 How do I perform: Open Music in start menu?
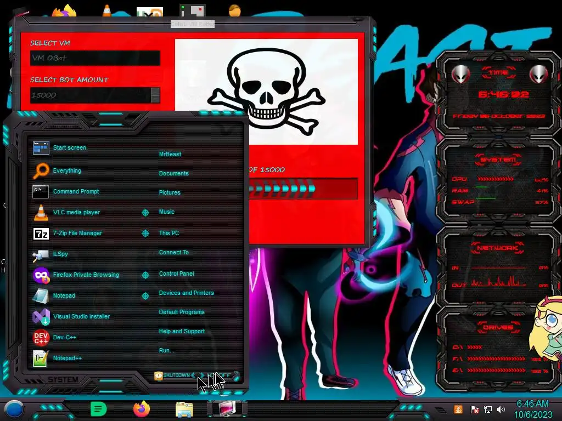[x=167, y=212]
